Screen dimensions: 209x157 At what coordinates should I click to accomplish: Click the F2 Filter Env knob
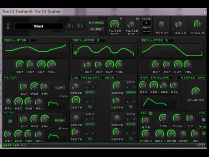pyautogui.click(x=131, y=24)
